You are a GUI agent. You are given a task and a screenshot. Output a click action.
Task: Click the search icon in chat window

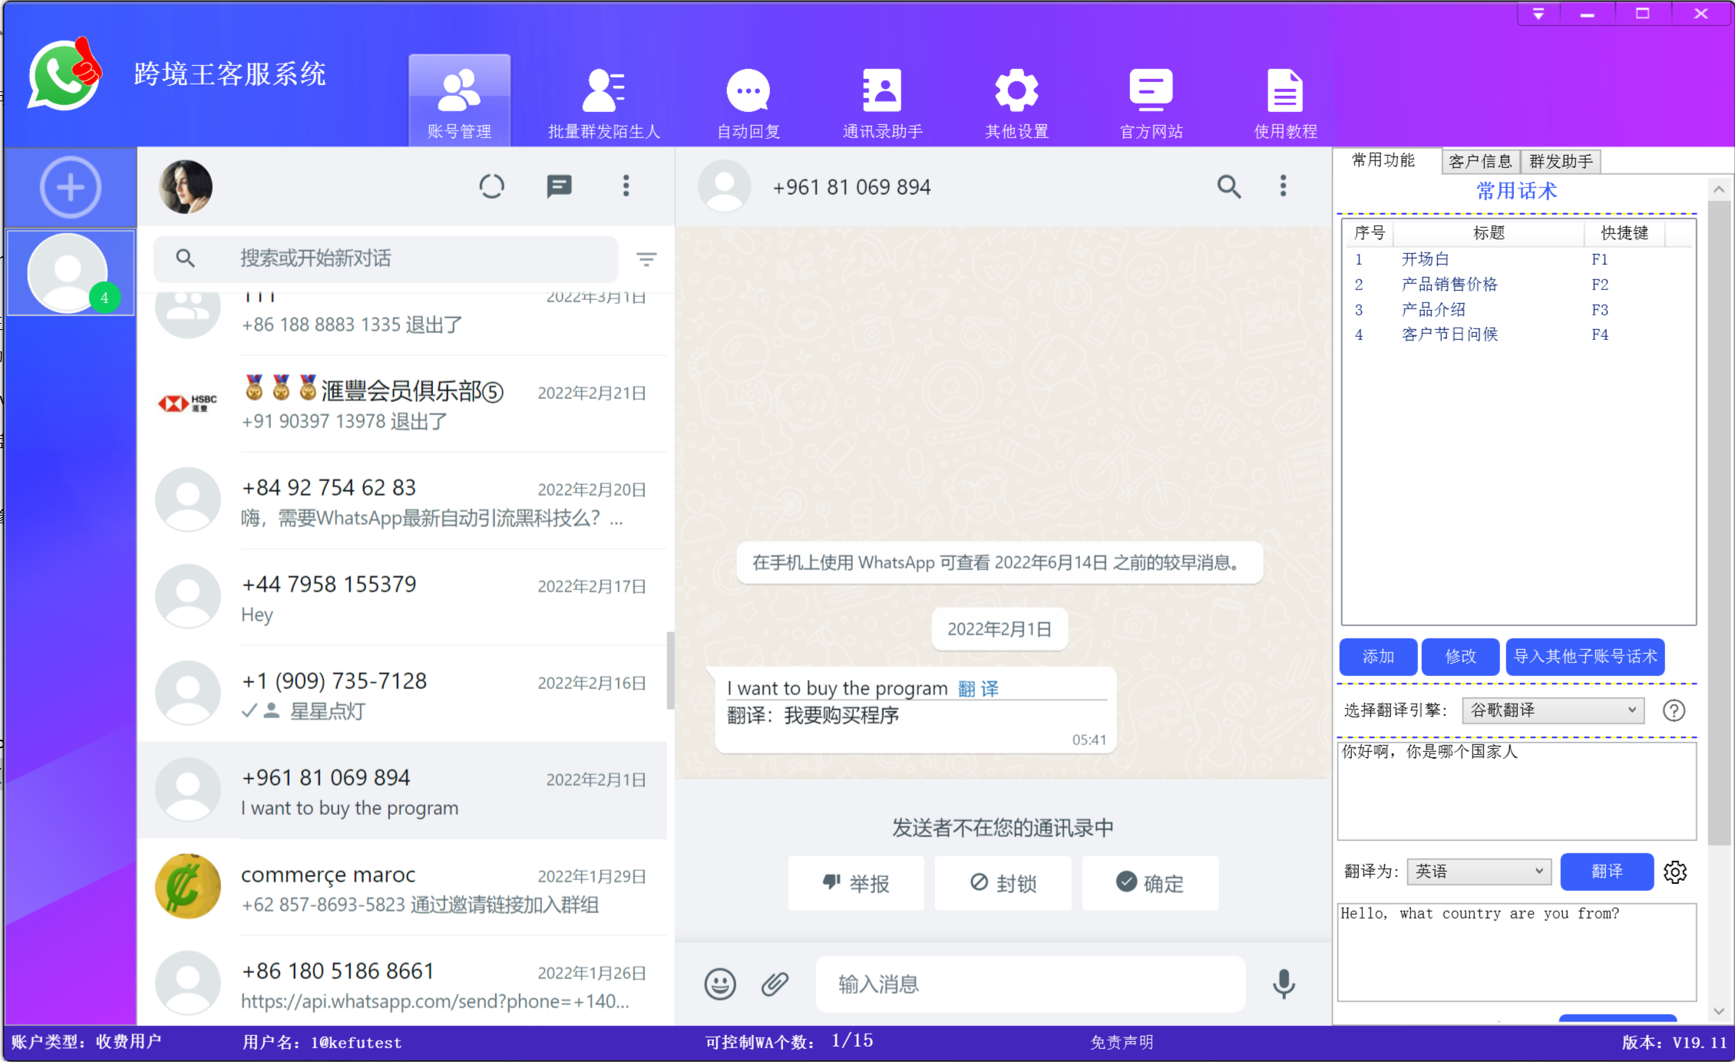click(1227, 187)
